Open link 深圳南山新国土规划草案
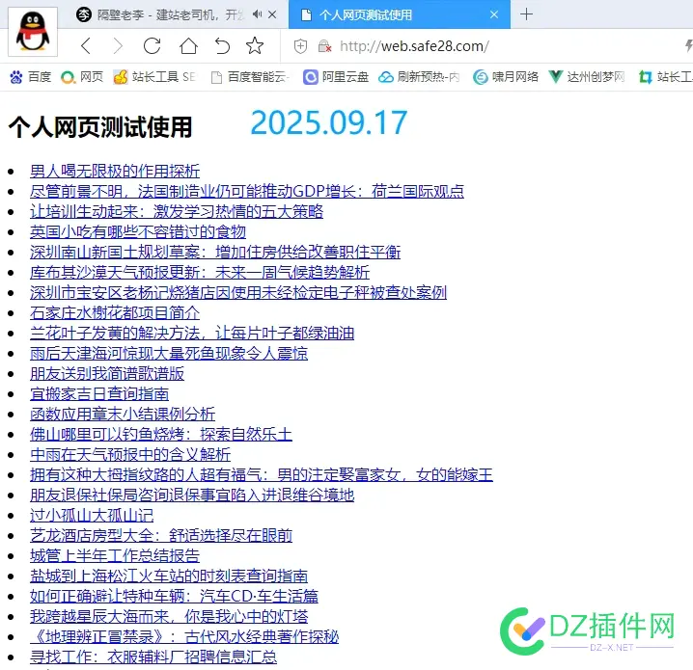The image size is (693, 670). [x=215, y=253]
